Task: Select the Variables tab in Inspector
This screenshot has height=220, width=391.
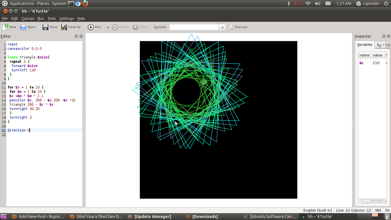Action: tap(365, 45)
